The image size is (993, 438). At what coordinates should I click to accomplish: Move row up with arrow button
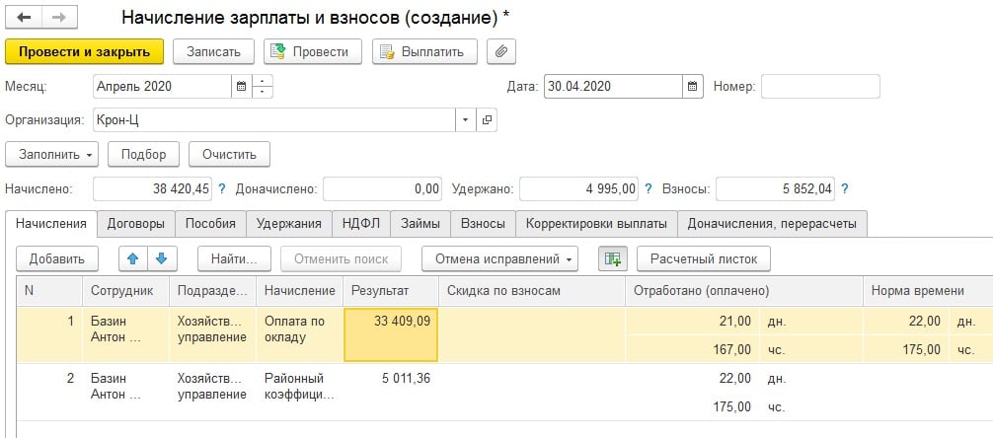click(x=133, y=258)
